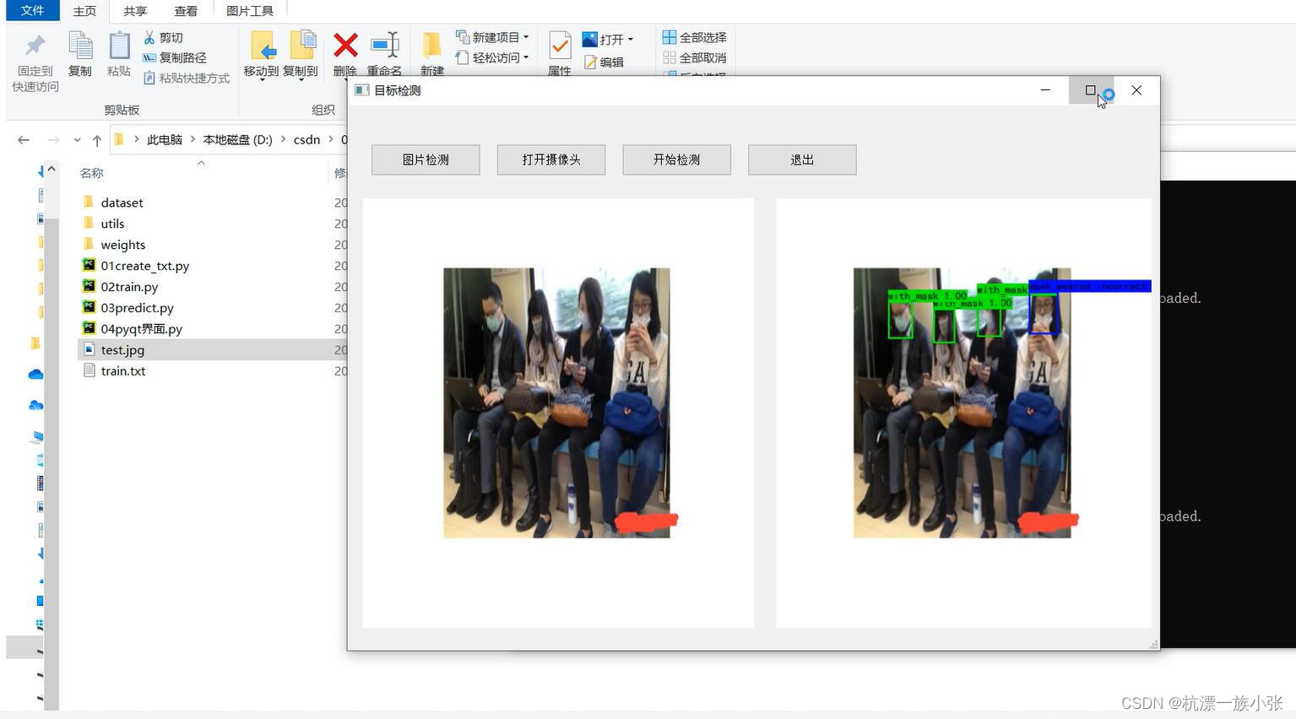Click 复制路径 in the ribbon
1296x719 pixels.
coord(175,57)
